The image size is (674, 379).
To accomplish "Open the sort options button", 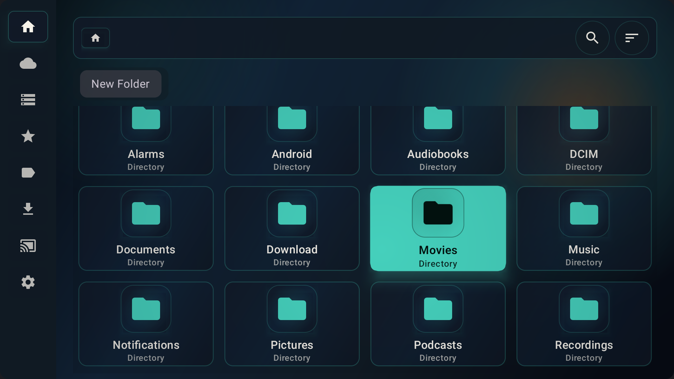I will [x=632, y=38].
